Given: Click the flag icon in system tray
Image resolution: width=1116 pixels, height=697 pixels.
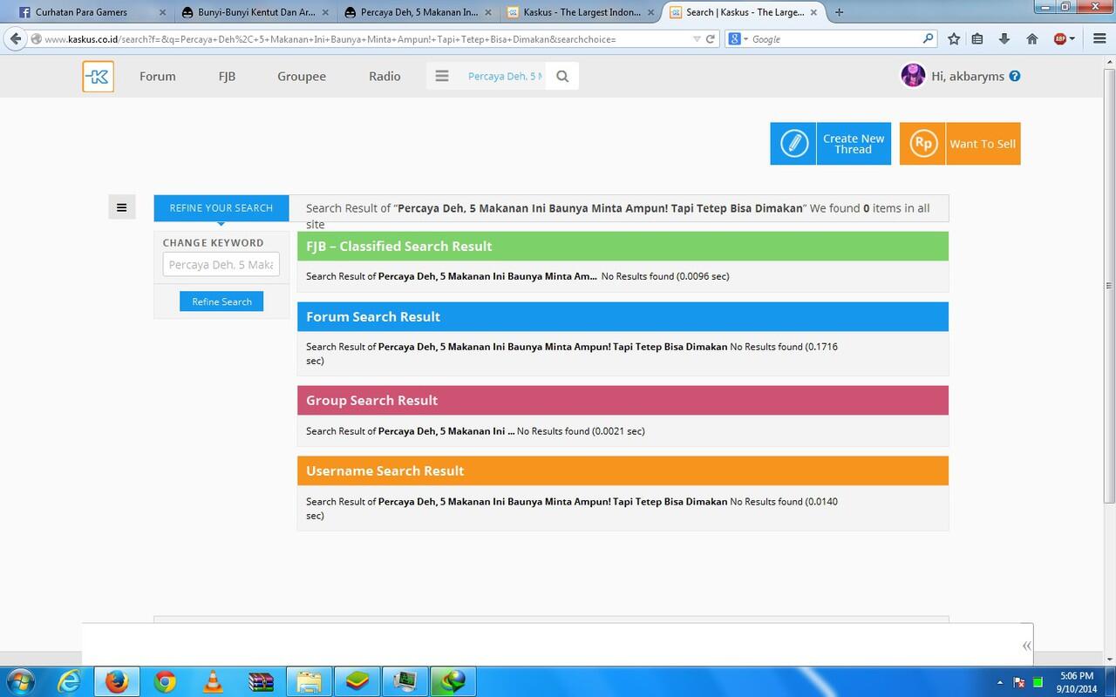Looking at the screenshot, I should (x=1019, y=682).
